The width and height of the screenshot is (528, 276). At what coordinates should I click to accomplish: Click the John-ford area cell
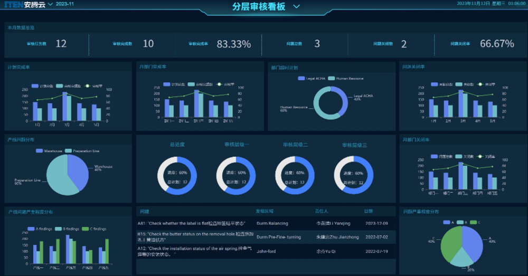coord(266,251)
